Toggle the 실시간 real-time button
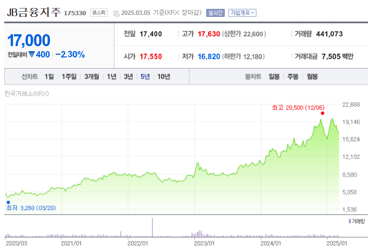 tap(215, 13)
